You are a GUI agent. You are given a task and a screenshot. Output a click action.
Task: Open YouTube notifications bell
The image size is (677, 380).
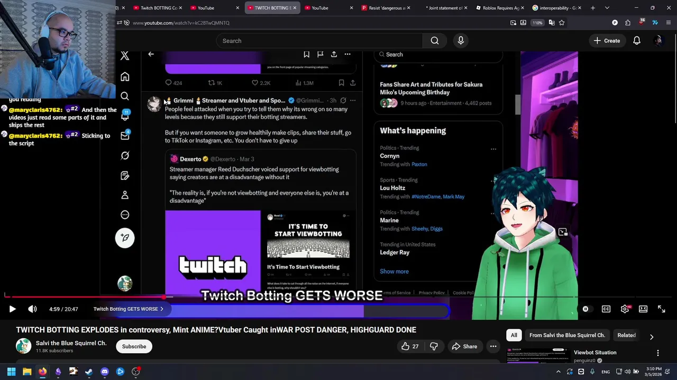tap(637, 41)
